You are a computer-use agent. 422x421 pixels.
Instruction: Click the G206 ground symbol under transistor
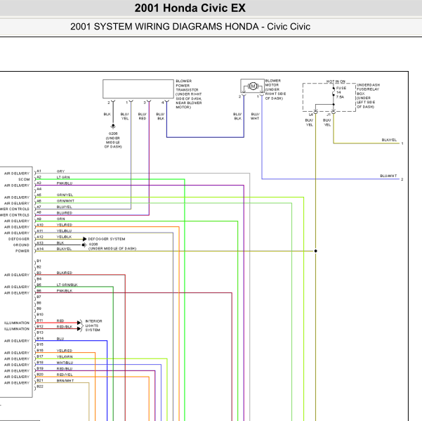pyautogui.click(x=113, y=127)
